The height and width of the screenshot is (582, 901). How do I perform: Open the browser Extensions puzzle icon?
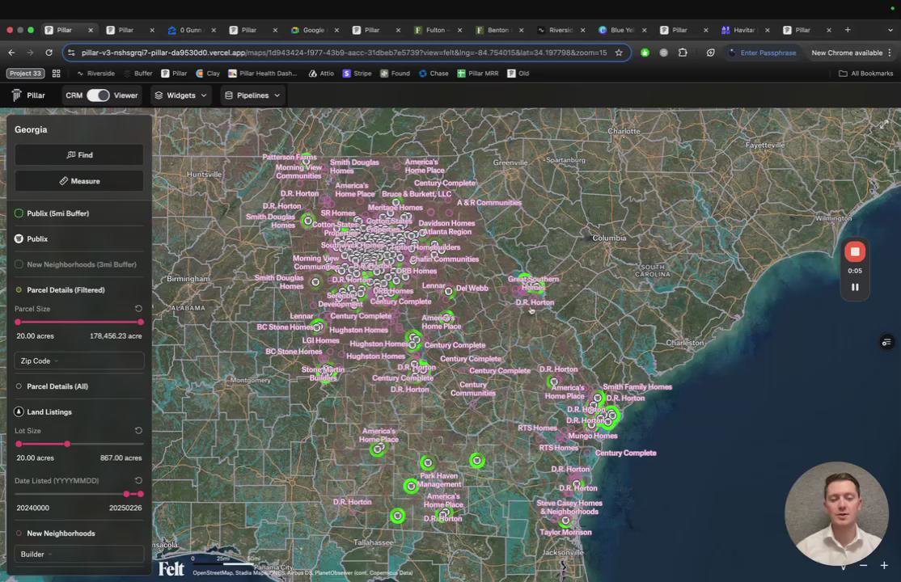click(683, 53)
